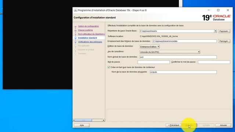This screenshot has height=132, width=235.
Task: Click the sidebar horizontal scrollbar thumb
Action: (83, 120)
